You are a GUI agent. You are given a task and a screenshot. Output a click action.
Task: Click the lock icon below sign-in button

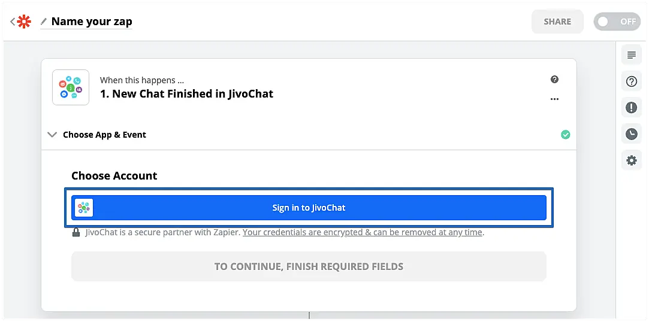point(76,232)
